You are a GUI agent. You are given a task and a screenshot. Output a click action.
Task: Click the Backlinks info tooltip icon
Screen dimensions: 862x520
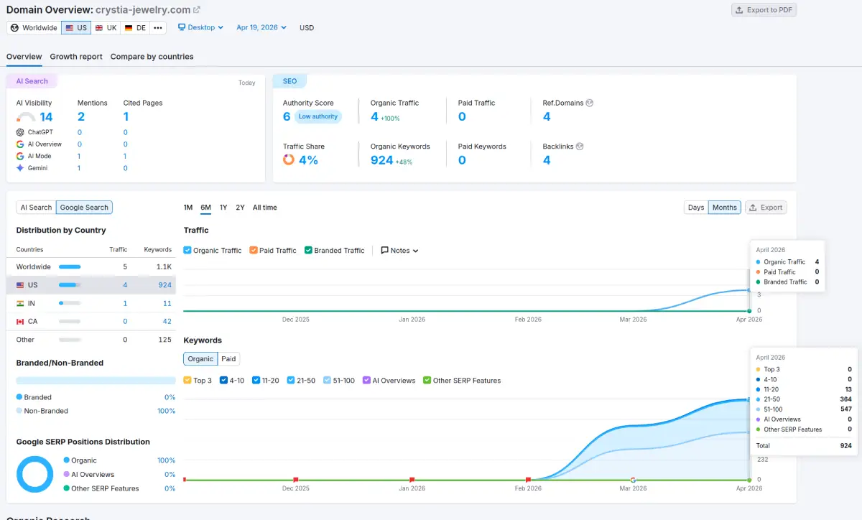click(x=578, y=146)
